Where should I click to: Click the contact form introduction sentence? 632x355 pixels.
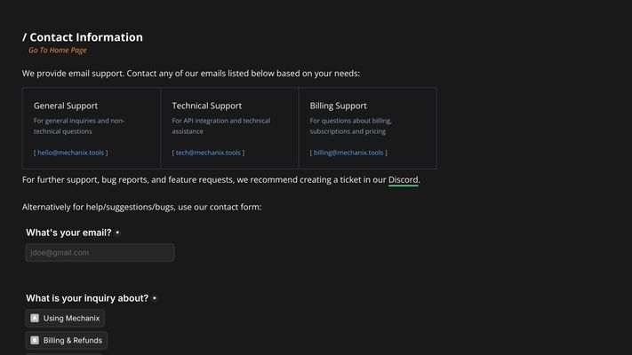click(x=142, y=207)
